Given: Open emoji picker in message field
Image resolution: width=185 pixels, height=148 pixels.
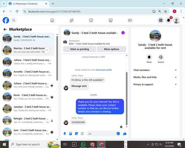Looking at the screenshot, I should tap(118, 134).
